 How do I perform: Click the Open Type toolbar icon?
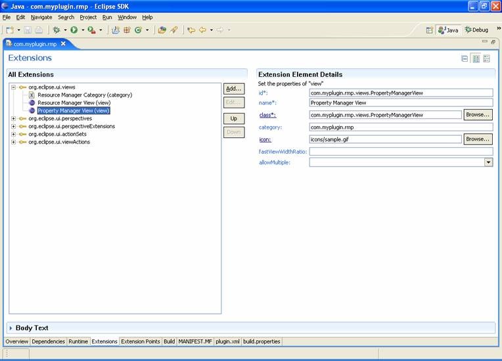pyautogui.click(x=162, y=30)
